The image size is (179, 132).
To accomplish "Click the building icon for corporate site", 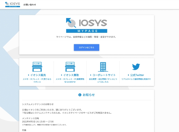I will (103, 67).
